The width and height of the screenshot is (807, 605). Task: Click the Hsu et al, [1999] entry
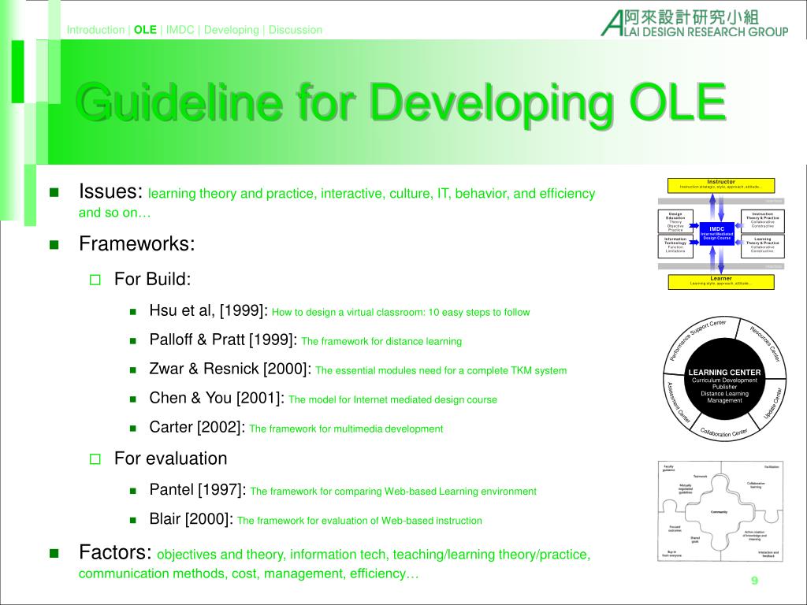[208, 310]
